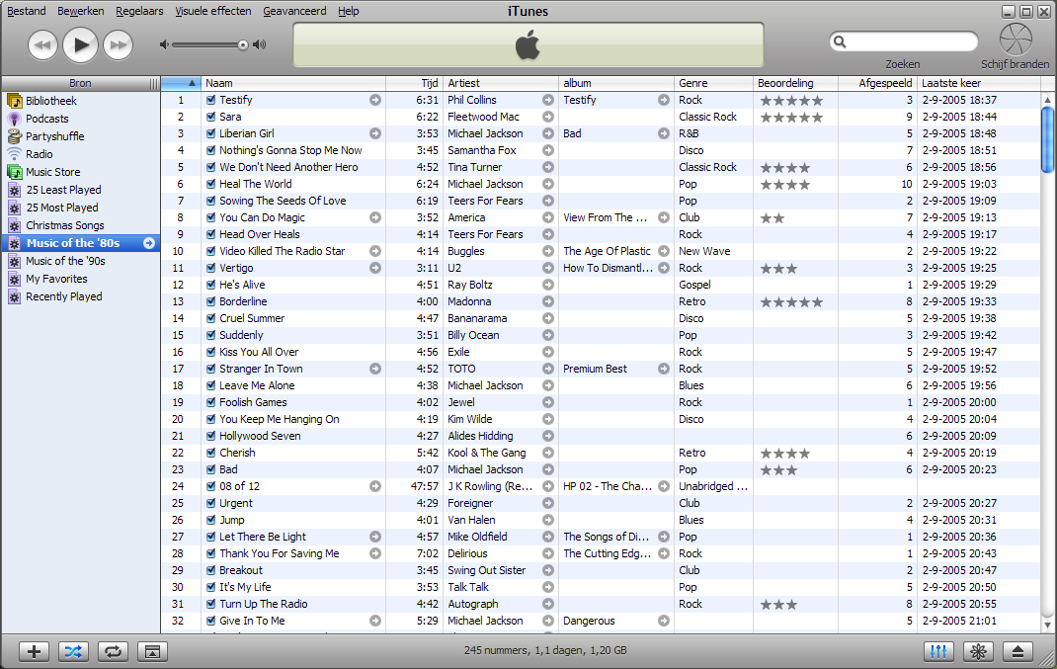Click arrow next to album Premium Best
Image resolution: width=1057 pixels, height=669 pixels.
coord(664,369)
